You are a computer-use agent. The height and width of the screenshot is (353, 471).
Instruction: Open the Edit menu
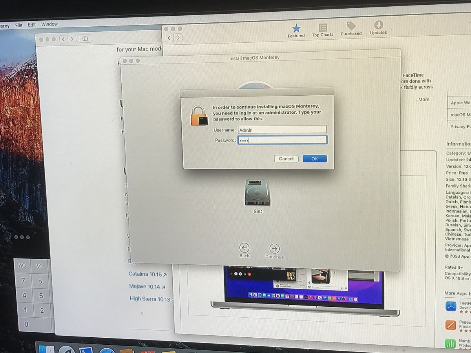(32, 25)
